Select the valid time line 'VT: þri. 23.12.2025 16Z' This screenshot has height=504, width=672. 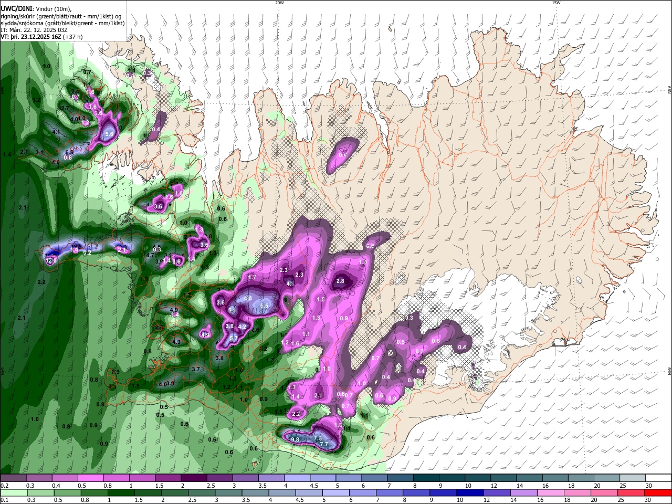pyautogui.click(x=31, y=37)
